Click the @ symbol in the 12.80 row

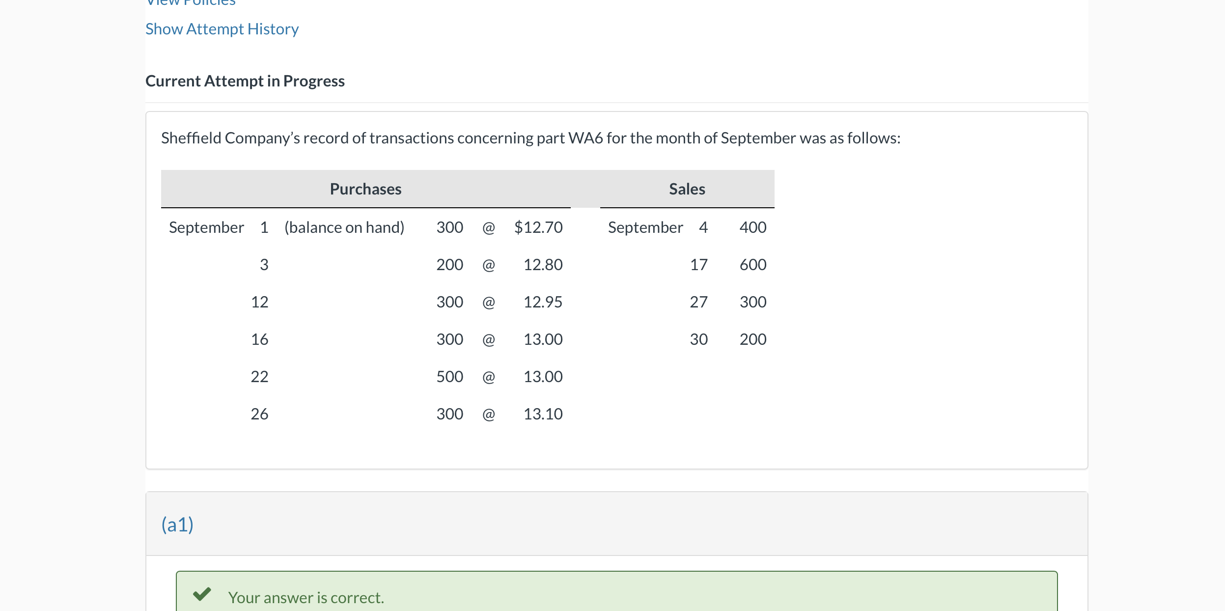click(x=488, y=265)
